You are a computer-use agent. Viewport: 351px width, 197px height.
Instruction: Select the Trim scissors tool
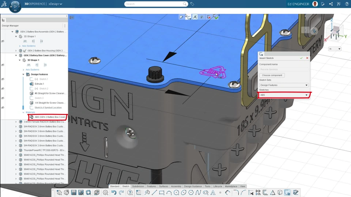[251, 193]
